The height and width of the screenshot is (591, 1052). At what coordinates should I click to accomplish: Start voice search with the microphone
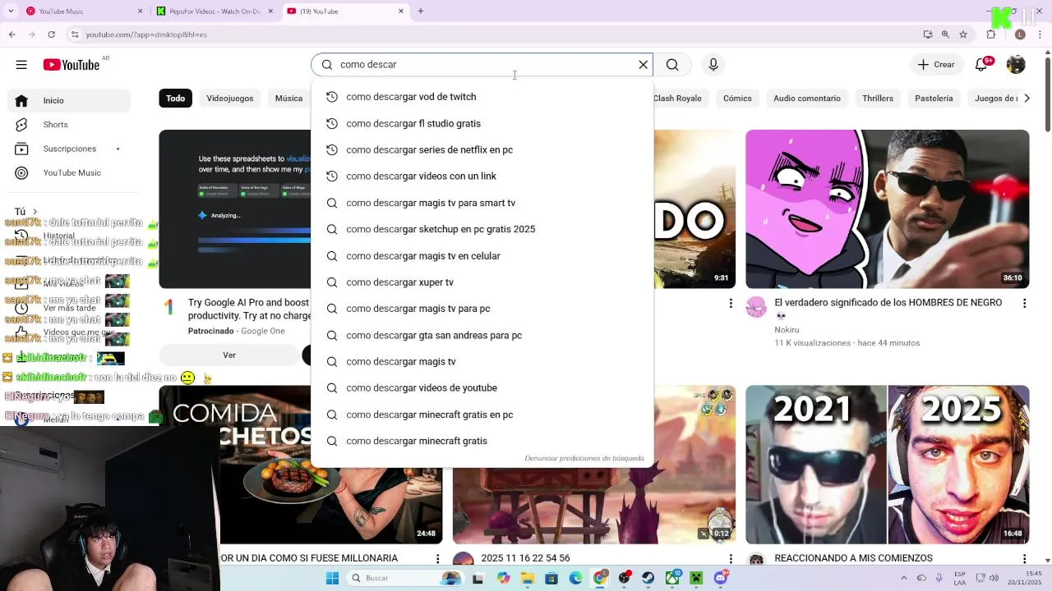713,65
